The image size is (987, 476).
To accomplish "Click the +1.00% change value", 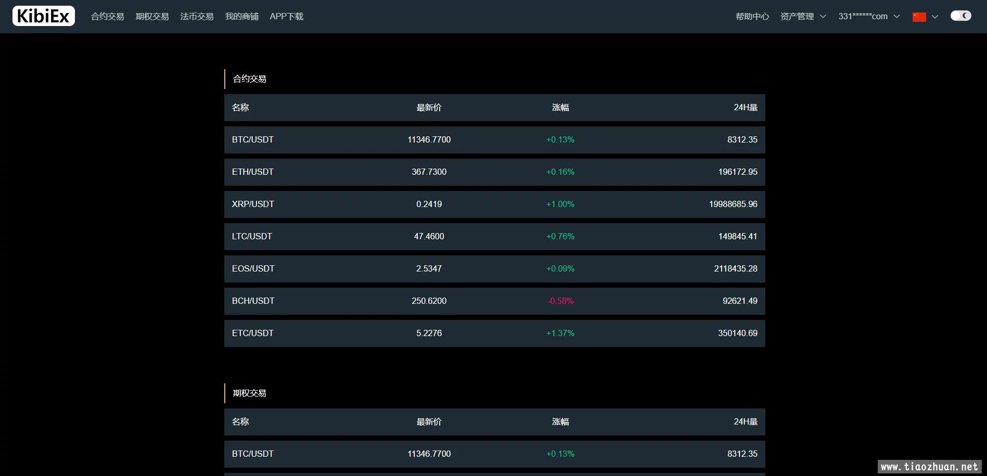I will tap(560, 204).
